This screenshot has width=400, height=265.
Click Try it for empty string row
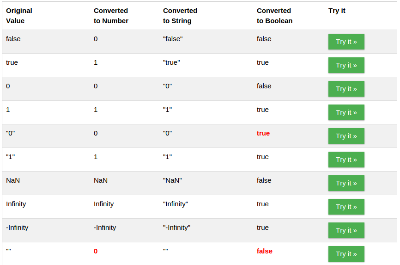pyautogui.click(x=346, y=254)
